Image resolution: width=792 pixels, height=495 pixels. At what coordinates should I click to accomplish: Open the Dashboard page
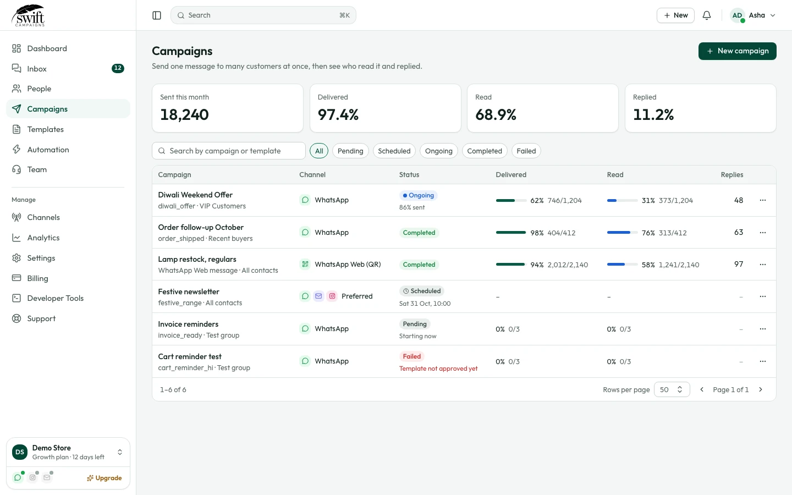click(68, 48)
